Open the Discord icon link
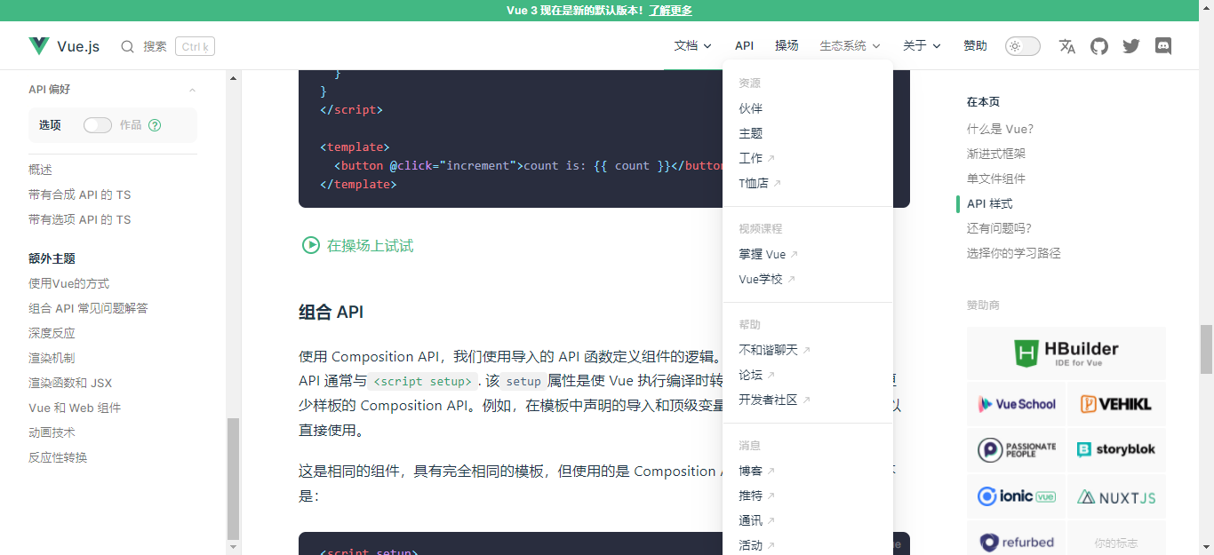This screenshot has height=555, width=1214. [1163, 46]
